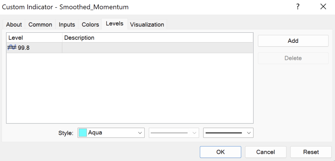Close the Smoothed_Momentum dialog window
This screenshot has width=335, height=161.
323,7
